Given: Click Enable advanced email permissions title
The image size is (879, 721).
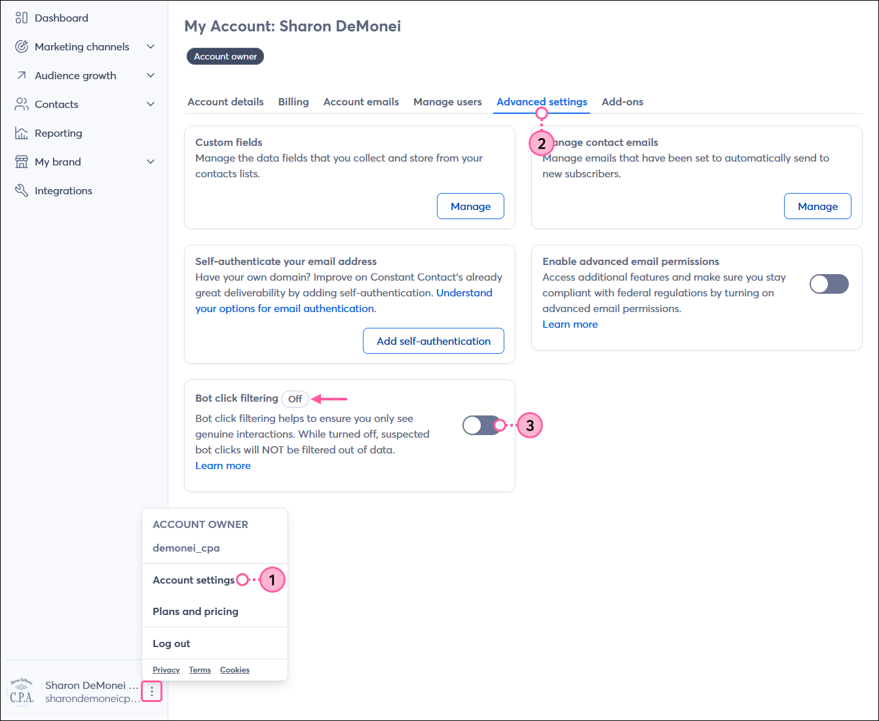Looking at the screenshot, I should (631, 261).
